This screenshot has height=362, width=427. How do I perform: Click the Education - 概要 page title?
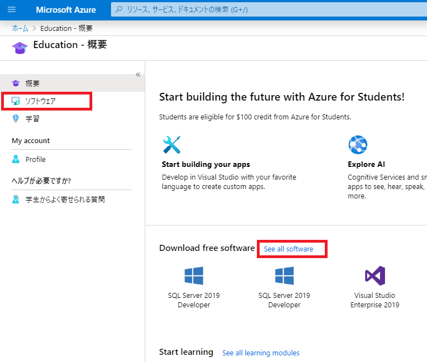tap(70, 45)
